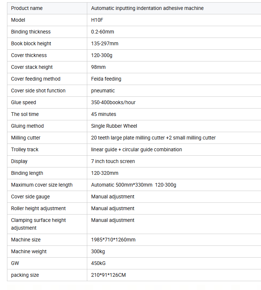Select the '45 minutes' sol time value

103,114
